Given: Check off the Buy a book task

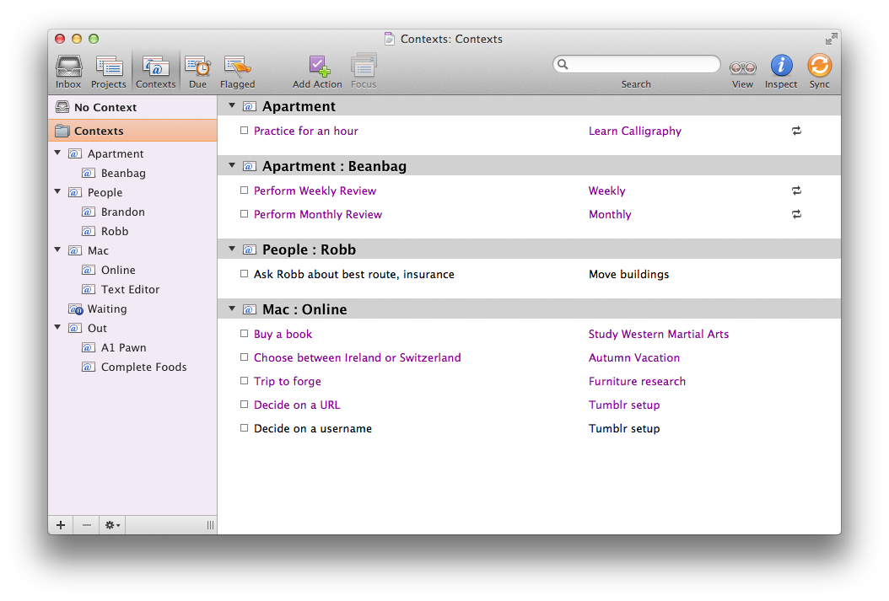Looking at the screenshot, I should click(x=244, y=334).
